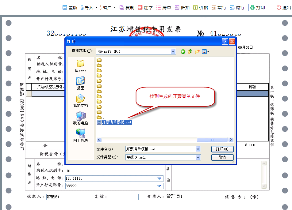
Task: Select the 红字 red-letter invoice tool
Action: tap(145, 7)
